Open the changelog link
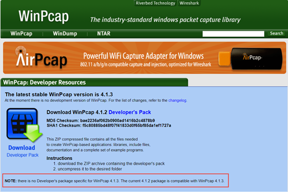Viewport: 288px width, 192px height. pos(177,100)
